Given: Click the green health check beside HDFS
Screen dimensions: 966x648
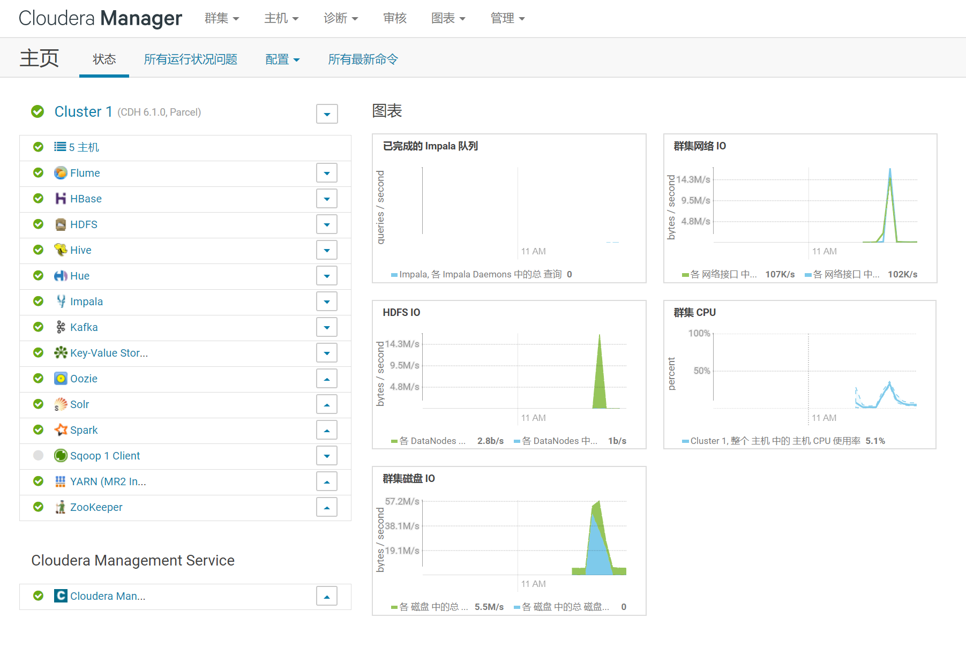Looking at the screenshot, I should click(38, 224).
